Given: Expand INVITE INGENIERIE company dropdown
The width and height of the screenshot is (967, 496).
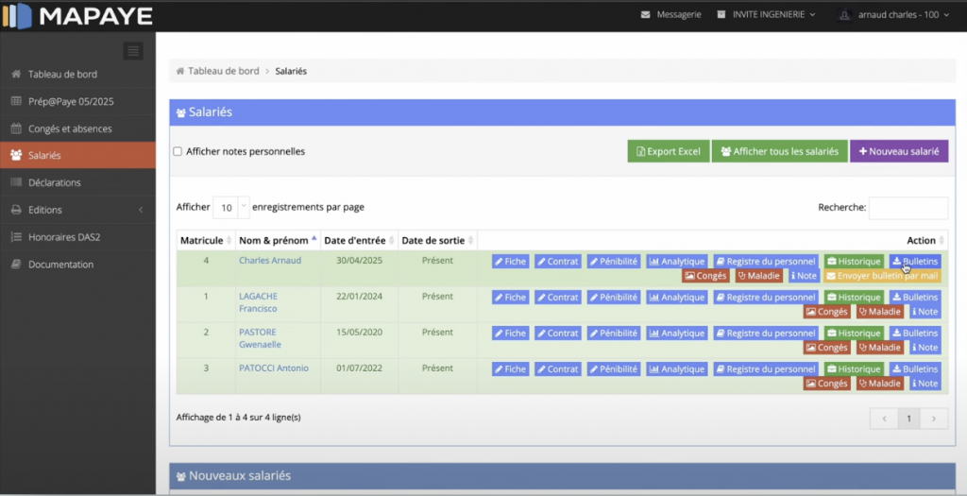Looking at the screenshot, I should tap(766, 15).
